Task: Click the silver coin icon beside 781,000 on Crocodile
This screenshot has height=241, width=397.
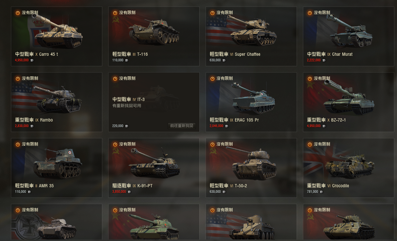Action: (321, 192)
